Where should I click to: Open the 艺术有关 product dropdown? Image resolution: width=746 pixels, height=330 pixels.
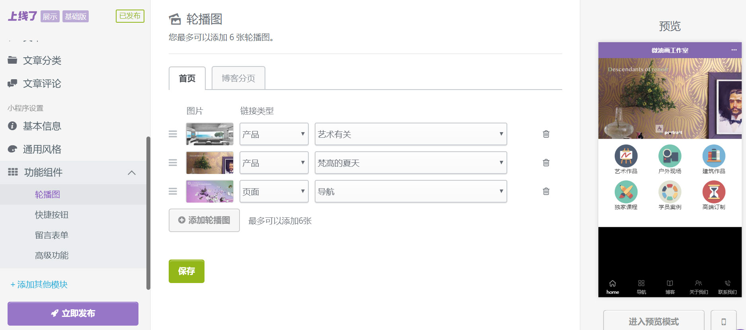tap(411, 134)
